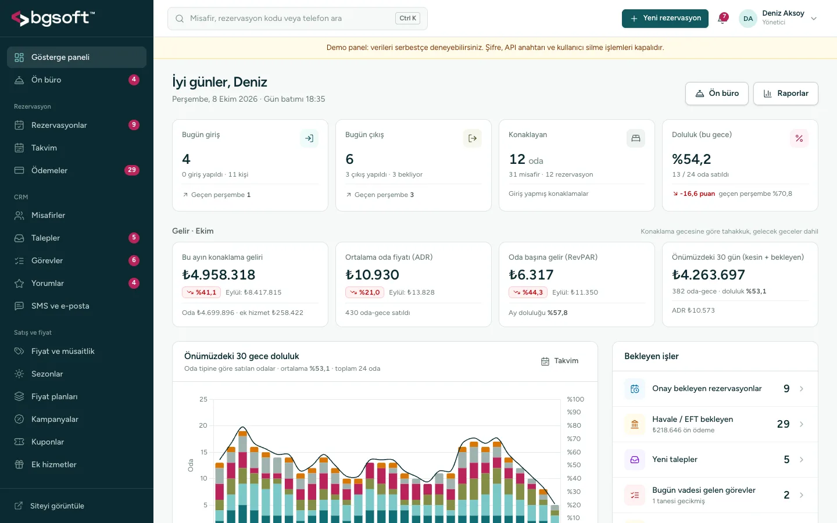The image size is (837, 523).
Task: Click the bgsoft logo
Action: 53,18
